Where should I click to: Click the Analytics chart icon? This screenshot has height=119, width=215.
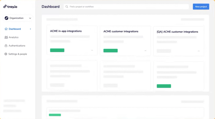(6, 37)
